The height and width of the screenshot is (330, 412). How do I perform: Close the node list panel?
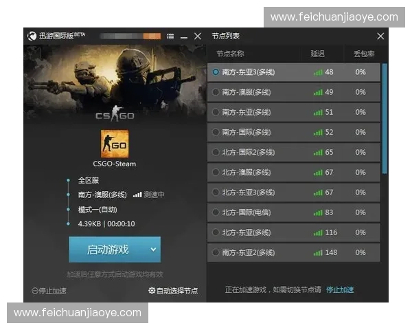click(380, 36)
